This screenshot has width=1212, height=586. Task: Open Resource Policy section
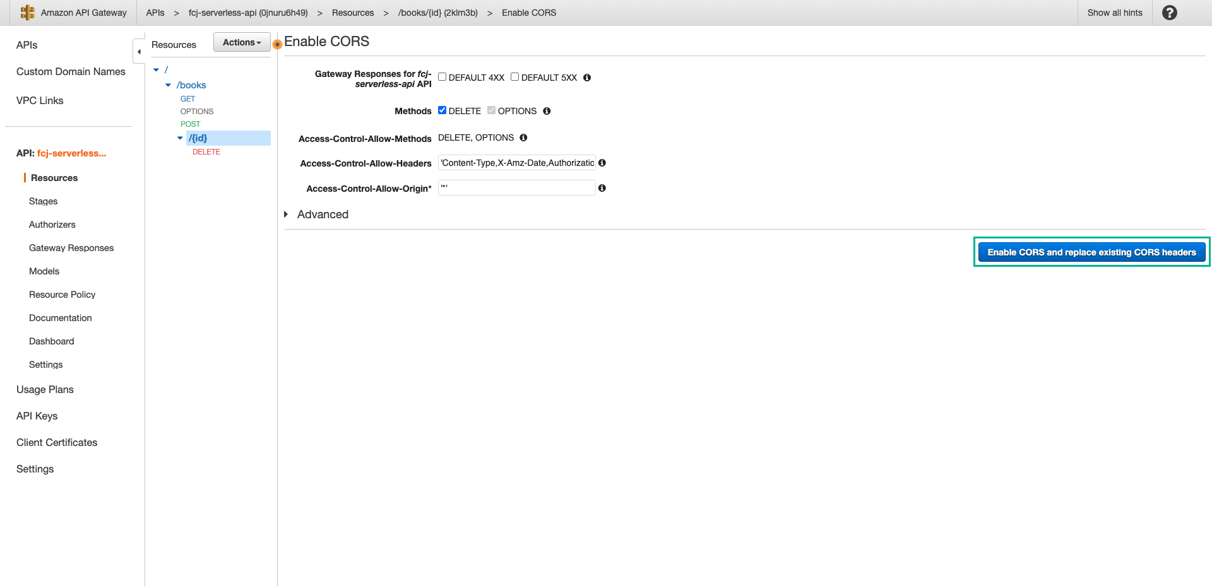[x=62, y=295]
